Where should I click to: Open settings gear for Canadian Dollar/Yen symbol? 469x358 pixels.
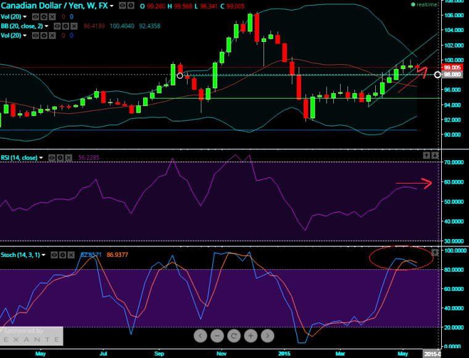click(x=130, y=5)
